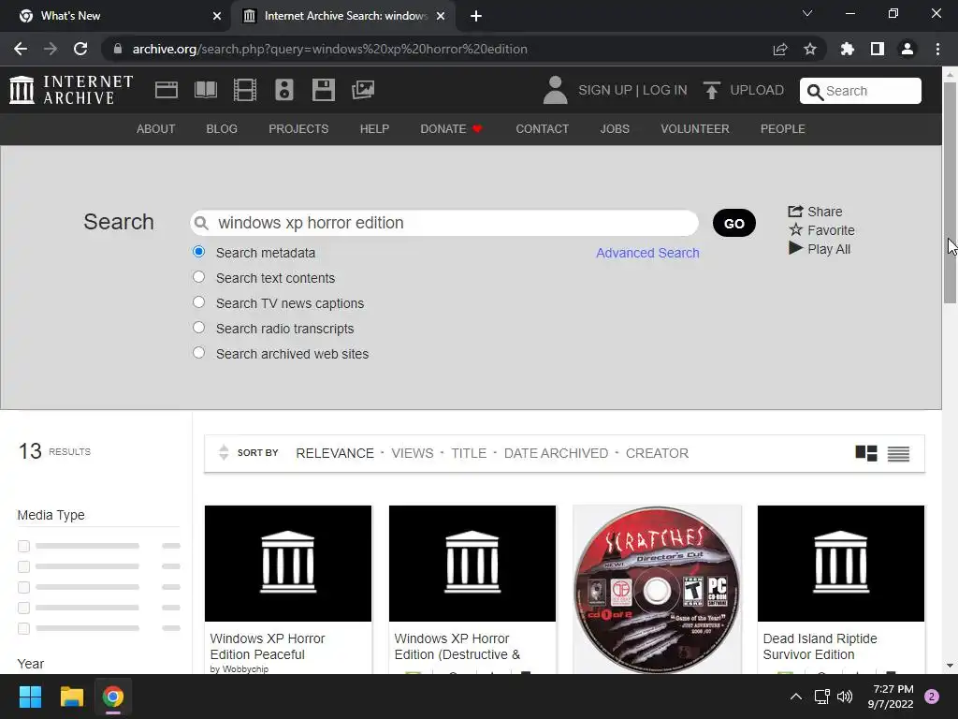
Task: Sort results by VIEWS
Action: click(413, 453)
